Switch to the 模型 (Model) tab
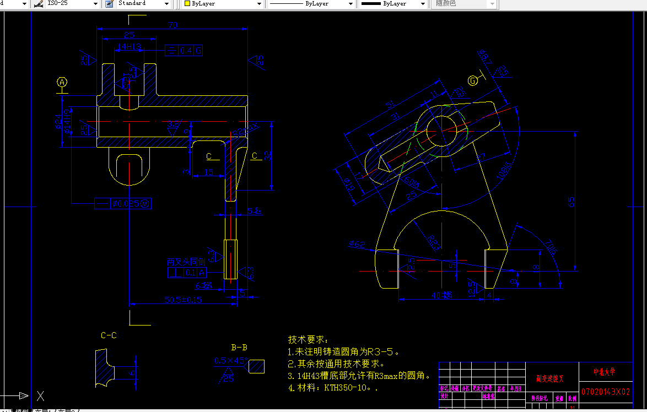647x412 pixels. (x=21, y=410)
